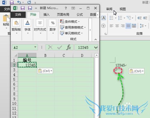150x118 pixels.
Task: Click the character border A icon
Action: pyautogui.click(x=104, y=18)
